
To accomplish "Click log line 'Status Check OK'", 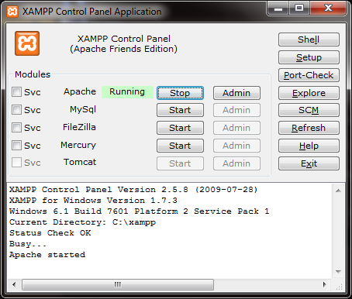I will (x=50, y=233).
